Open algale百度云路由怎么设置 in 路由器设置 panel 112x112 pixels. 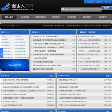click(x=12, y=105)
